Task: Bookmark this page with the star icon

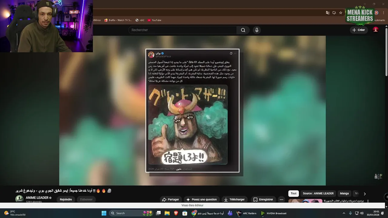Action: pos(341,13)
